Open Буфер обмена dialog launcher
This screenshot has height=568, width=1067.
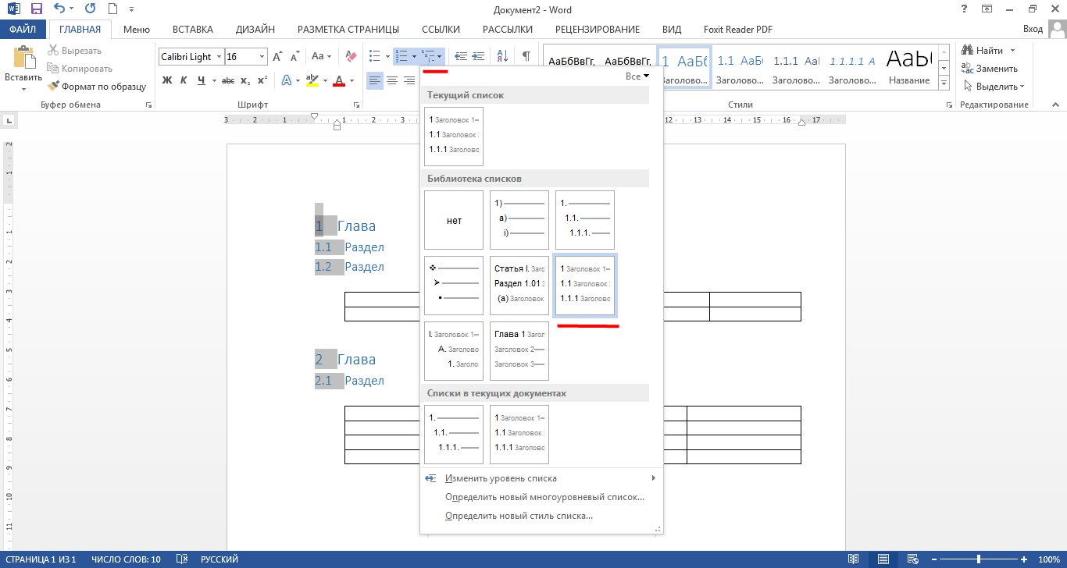click(x=148, y=105)
